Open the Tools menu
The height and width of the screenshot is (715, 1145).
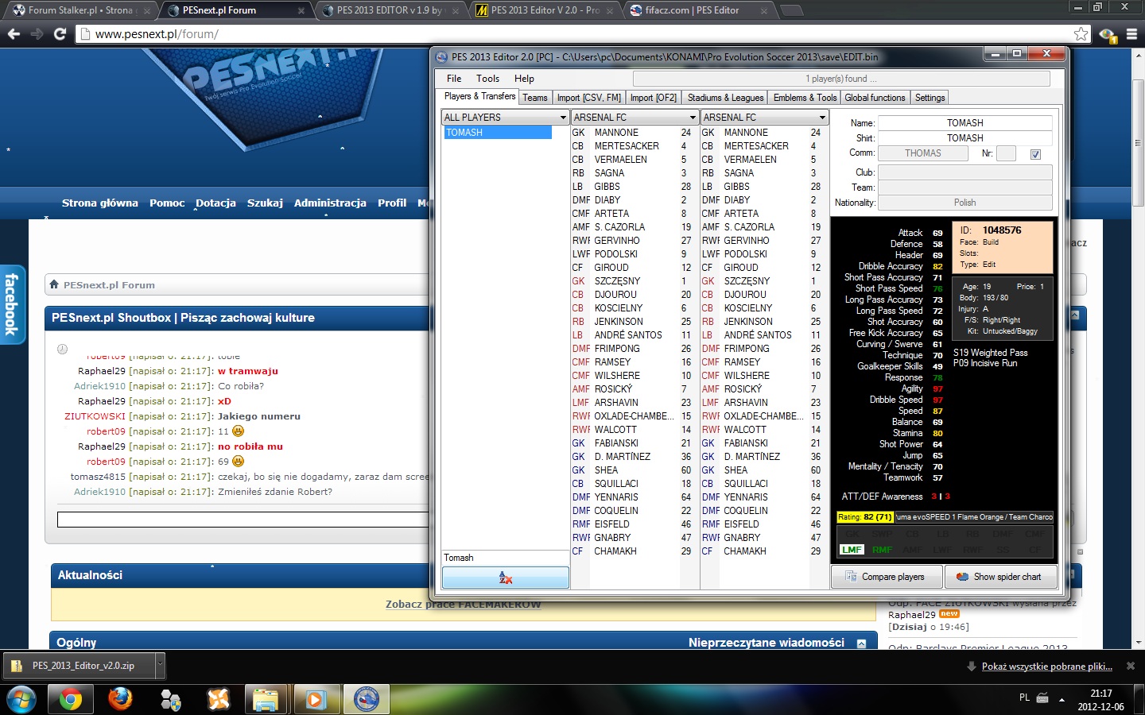click(x=487, y=79)
